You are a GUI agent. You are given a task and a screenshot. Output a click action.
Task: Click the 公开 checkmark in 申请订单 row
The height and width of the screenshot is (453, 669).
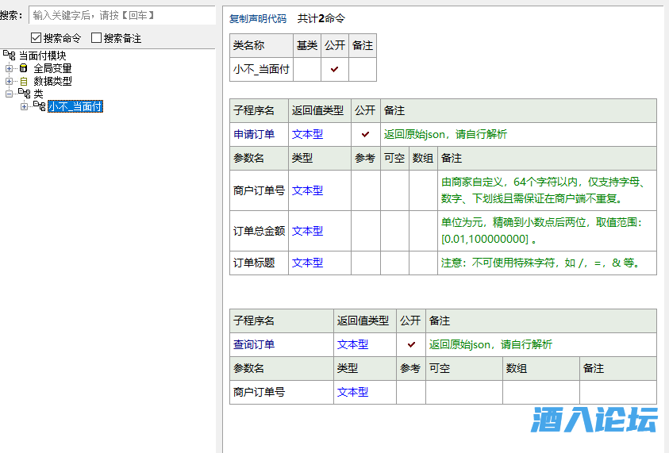(x=365, y=135)
